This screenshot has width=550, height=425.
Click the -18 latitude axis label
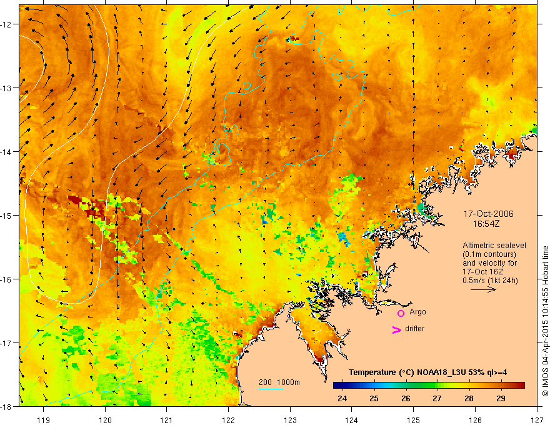[x=6, y=406]
